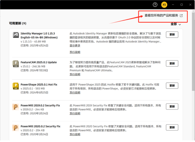The width and height of the screenshot is (195, 142).
Task: Expand the 全部 filter dropdown
Action: pyautogui.click(x=175, y=24)
